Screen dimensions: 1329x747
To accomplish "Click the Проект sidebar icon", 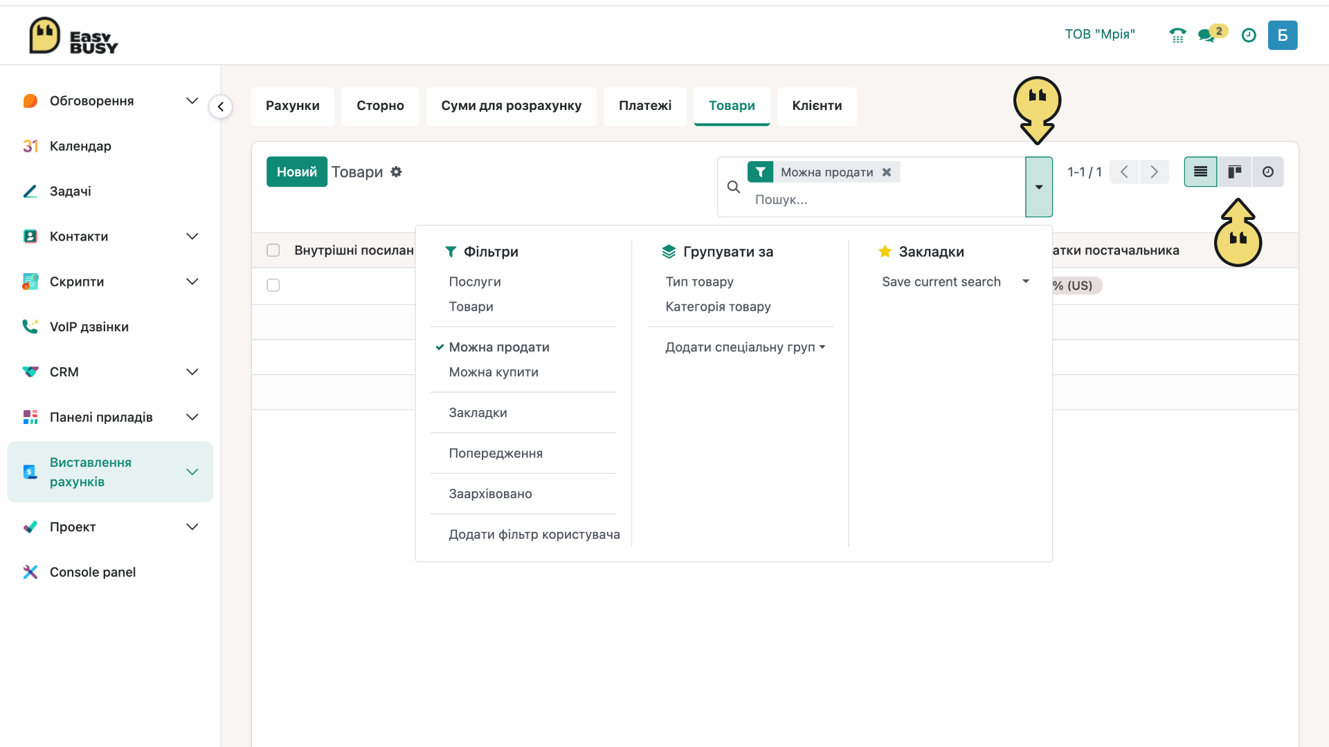I will tap(30, 527).
